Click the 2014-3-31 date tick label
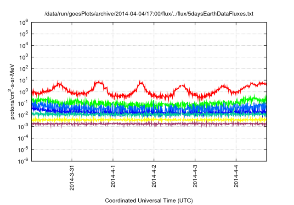294x205 pixels. [x=72, y=178]
